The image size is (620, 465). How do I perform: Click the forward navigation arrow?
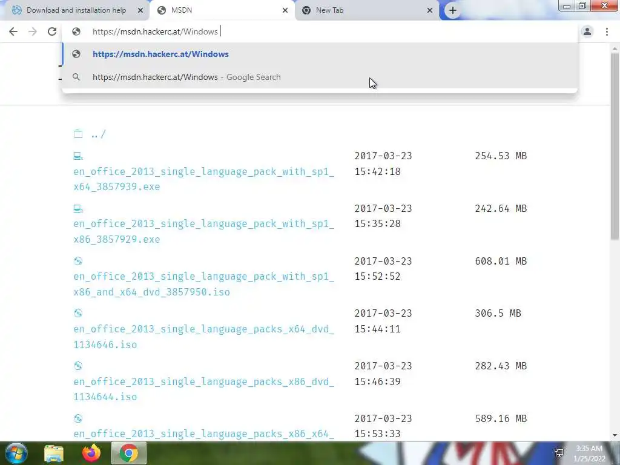pos(33,31)
